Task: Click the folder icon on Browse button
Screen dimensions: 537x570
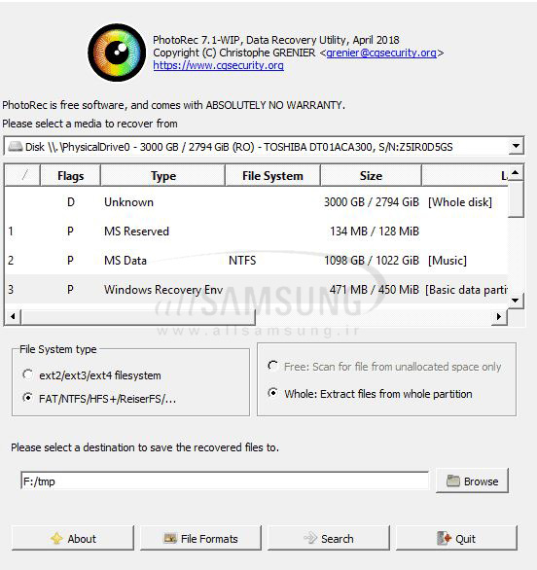Action: coord(453,481)
